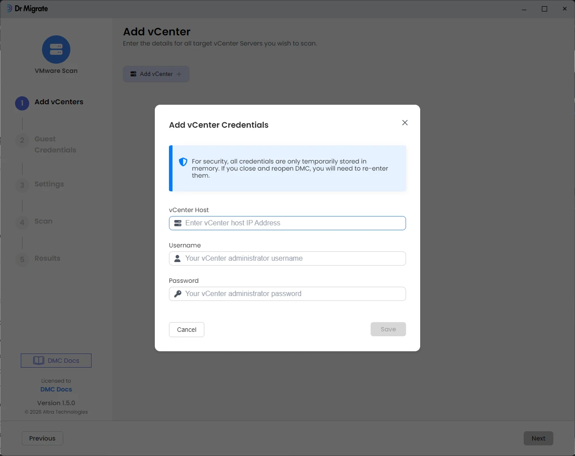Close the Add vCenter Credentials dialog
575x456 pixels.
[405, 123]
